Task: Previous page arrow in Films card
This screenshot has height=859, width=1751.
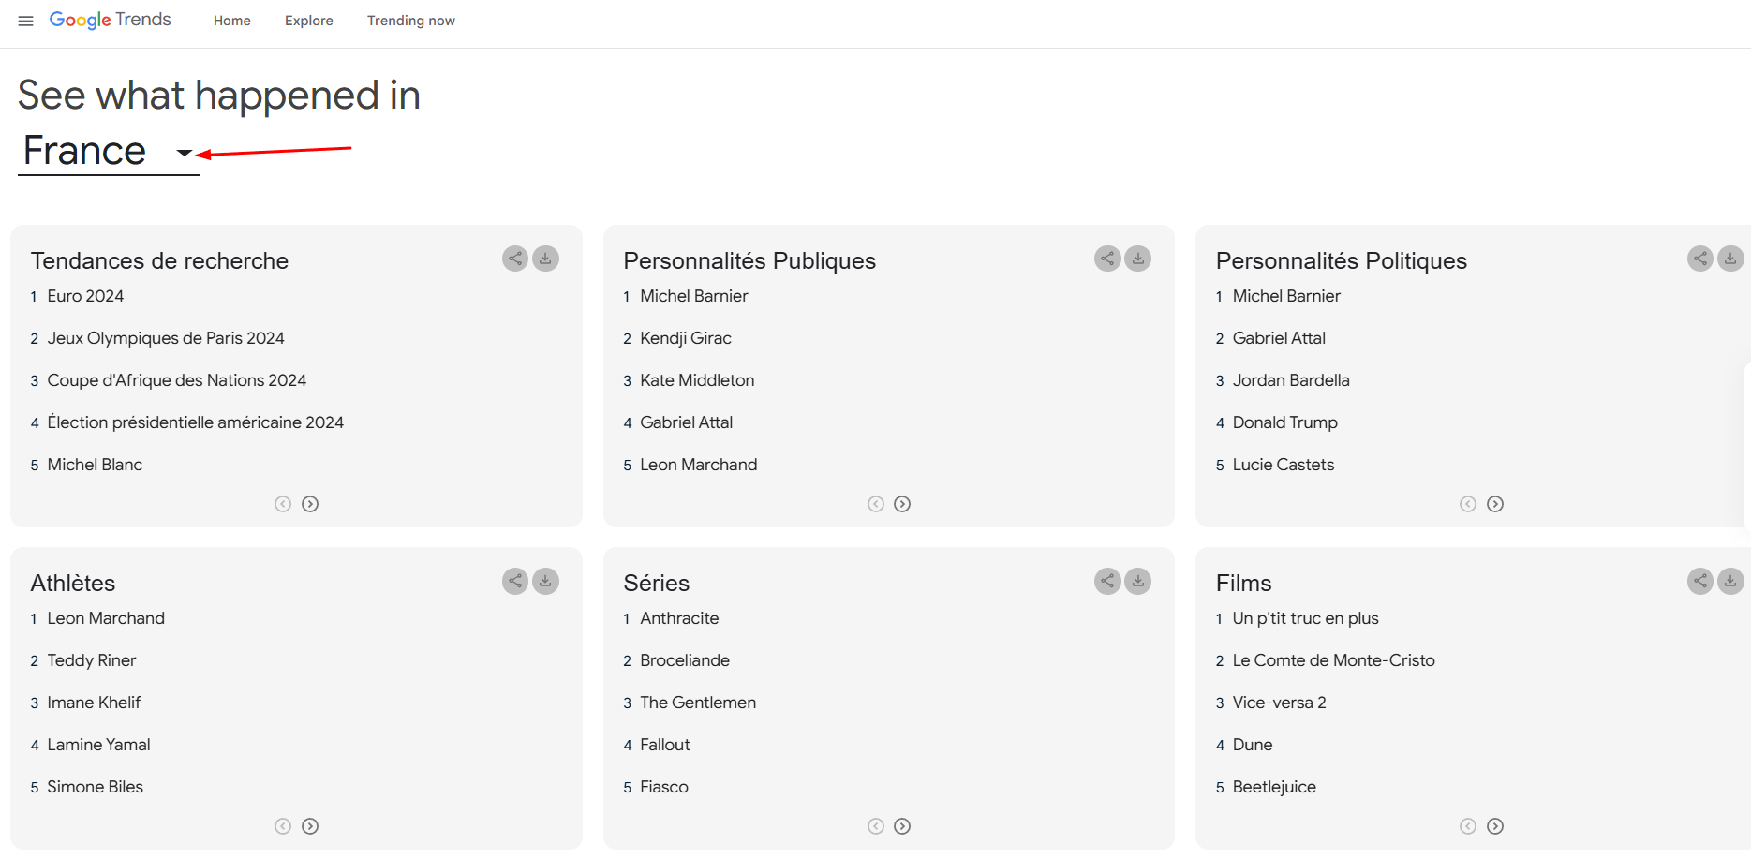Action: pyautogui.click(x=1468, y=826)
